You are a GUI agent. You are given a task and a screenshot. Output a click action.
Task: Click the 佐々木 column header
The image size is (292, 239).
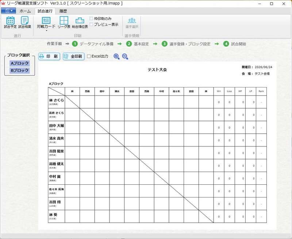(176, 91)
